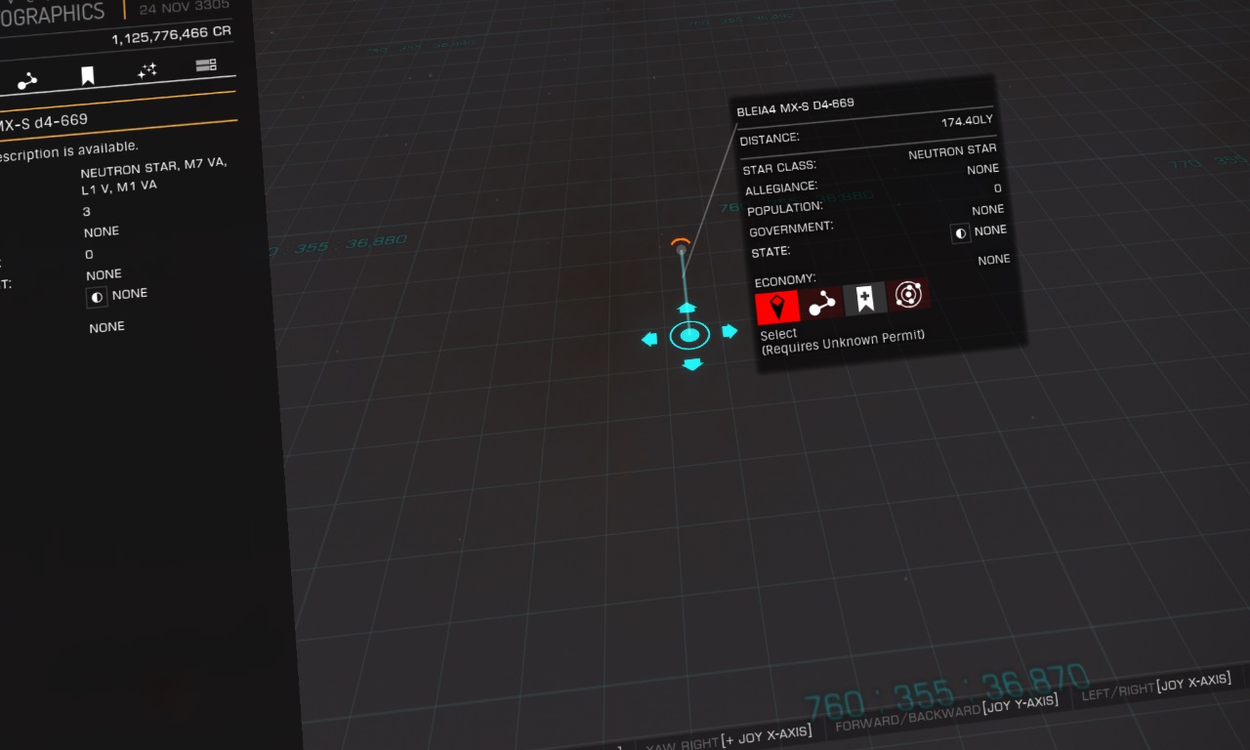Viewport: 1250px width, 750px height.
Task: Click the state icon beside NONE in left panel
Action: pos(97,298)
